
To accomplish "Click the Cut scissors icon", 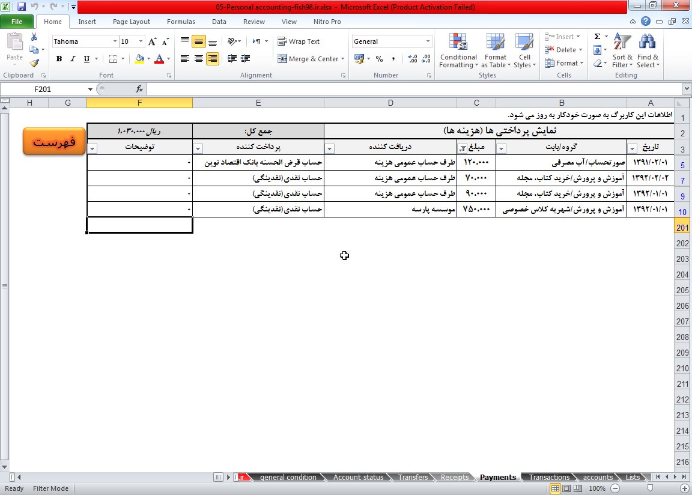I will pos(34,37).
